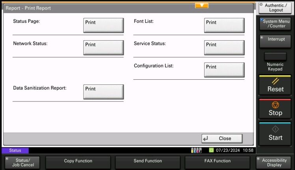295x170 pixels.
Task: Open Status/Job Cancel screen
Action: pyautogui.click(x=23, y=163)
